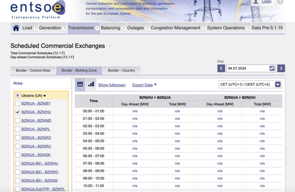Open the BZN|UA - BZN|HU link
The width and height of the screenshot is (295, 192).
tap(36, 112)
